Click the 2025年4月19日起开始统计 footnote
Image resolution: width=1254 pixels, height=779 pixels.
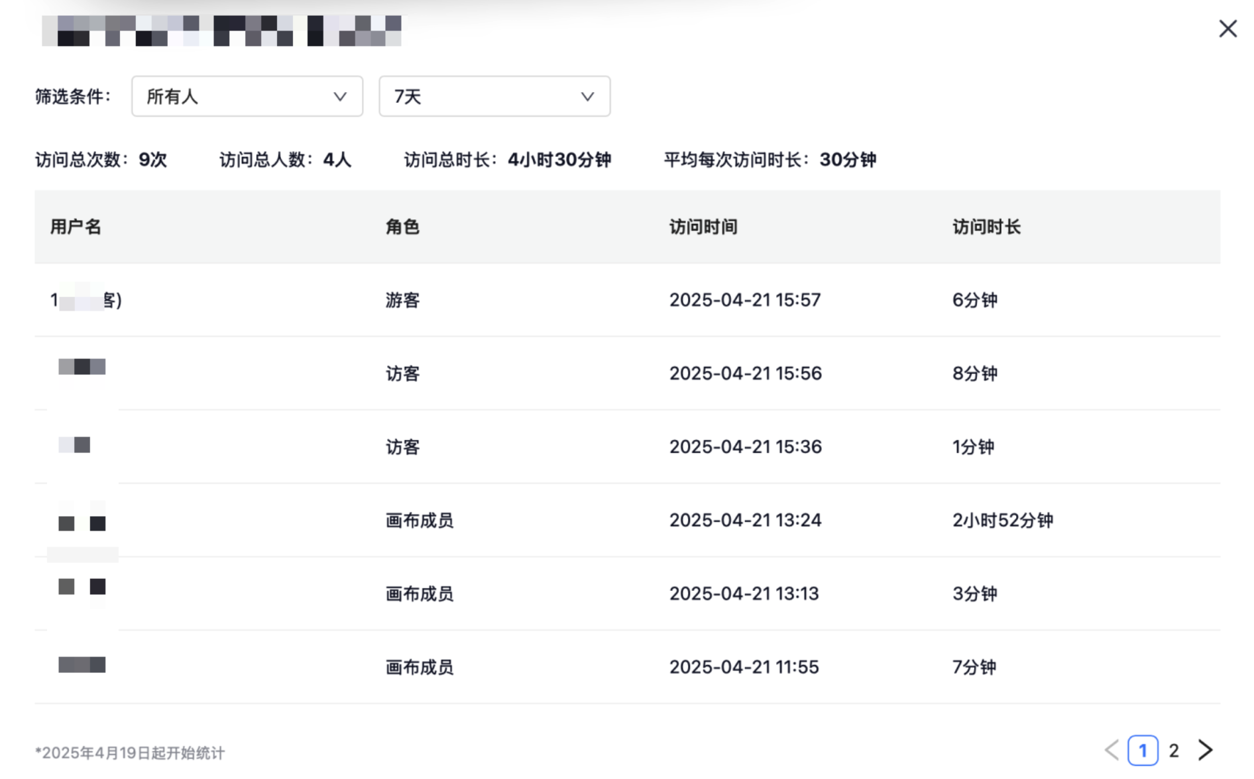coord(130,753)
